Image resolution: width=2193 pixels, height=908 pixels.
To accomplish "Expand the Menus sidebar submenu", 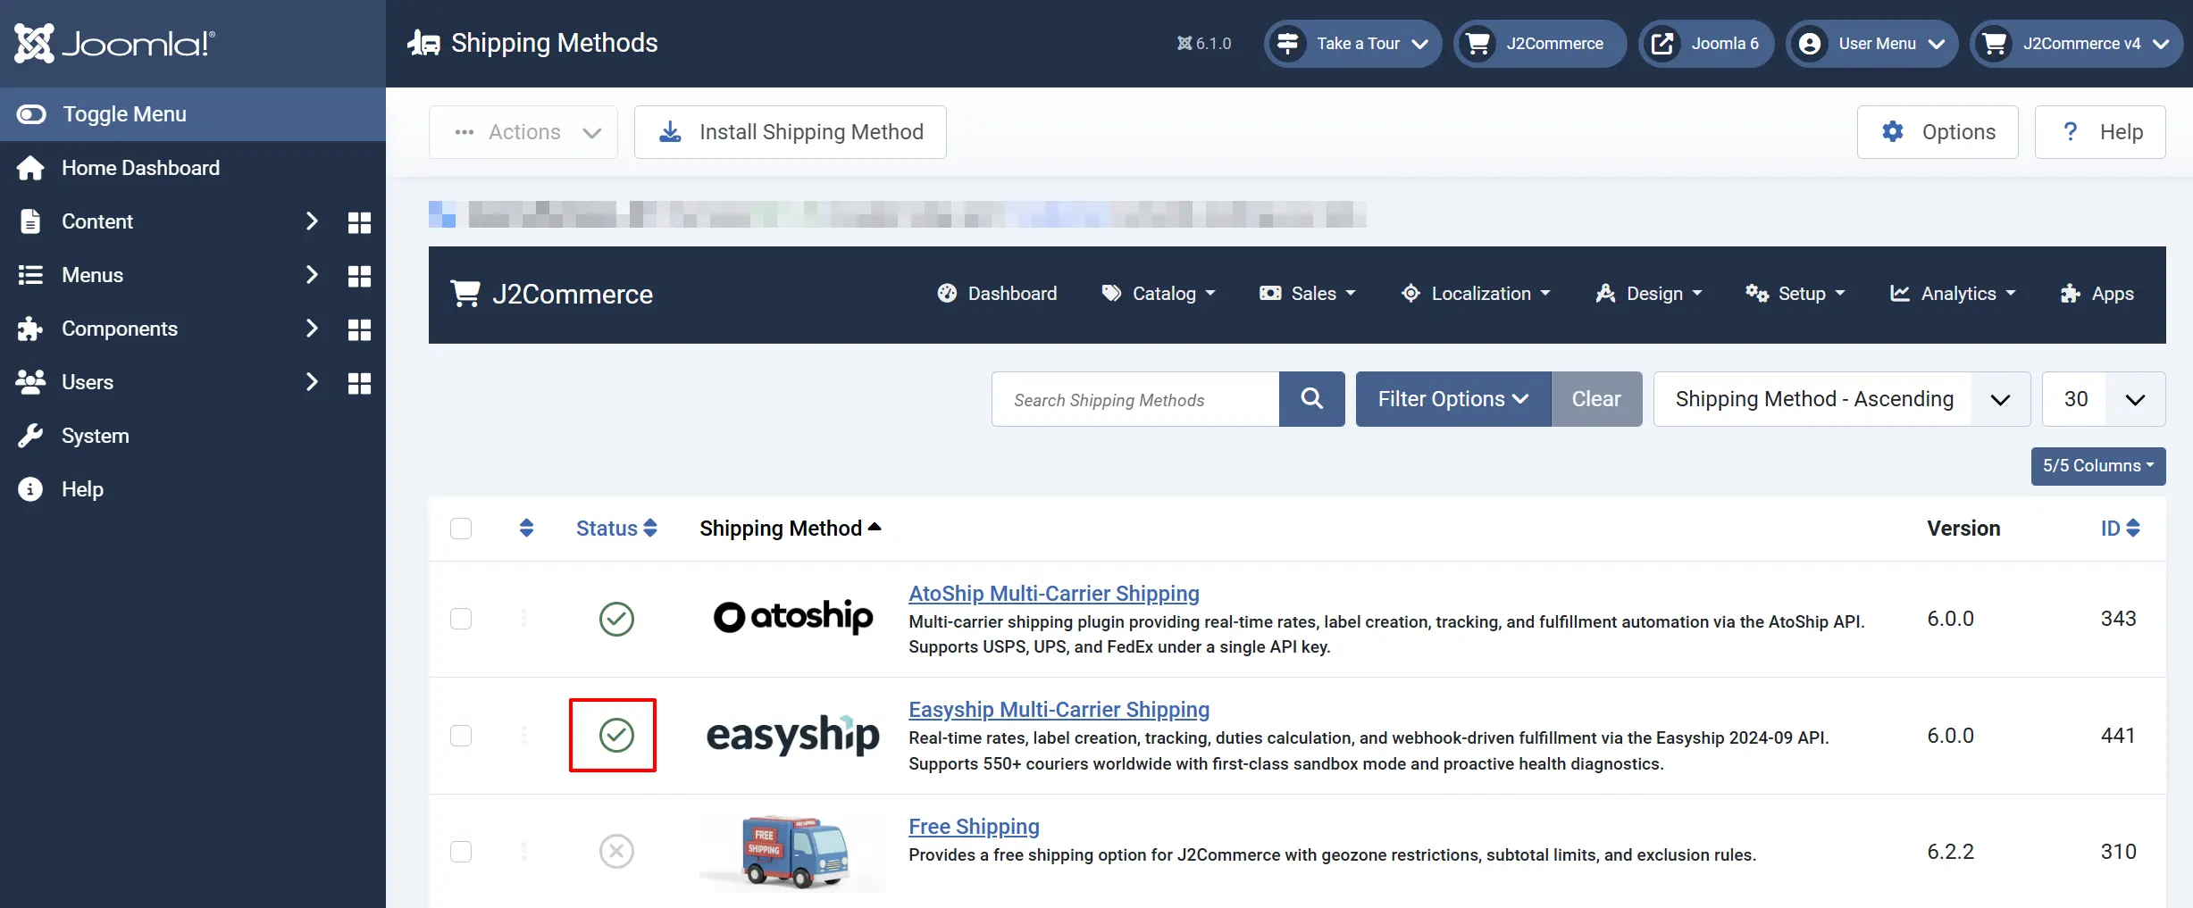I will tap(312, 275).
